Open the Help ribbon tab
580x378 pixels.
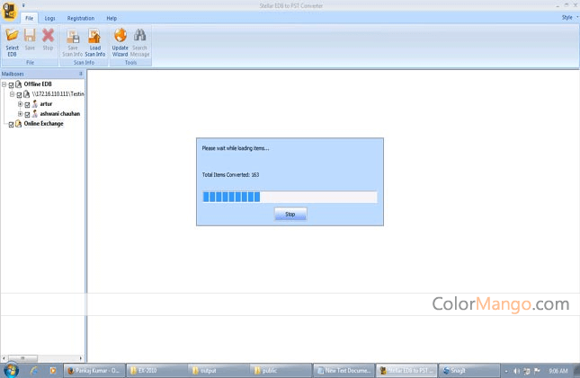click(112, 18)
